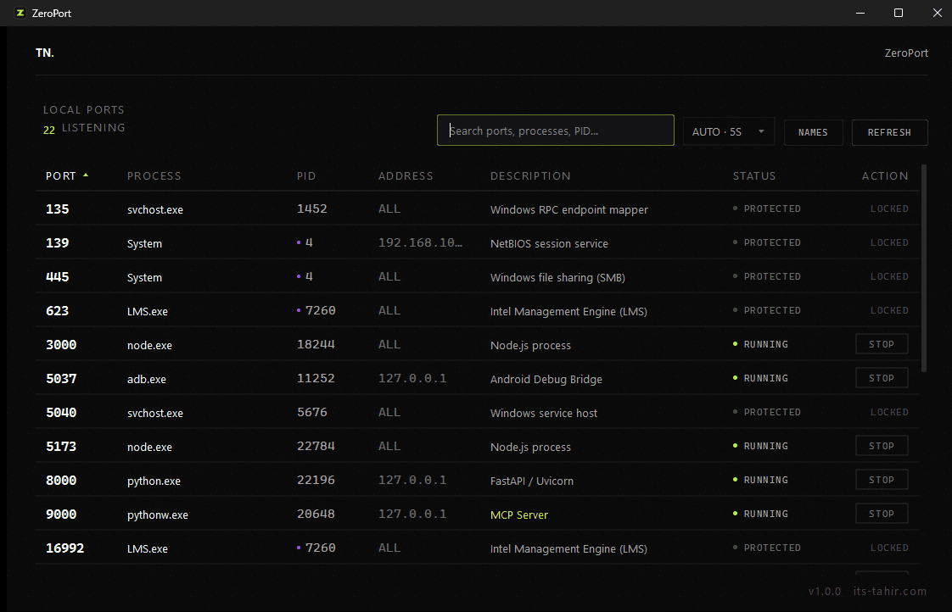Stop the node.exe process on port 3000

[x=882, y=344]
